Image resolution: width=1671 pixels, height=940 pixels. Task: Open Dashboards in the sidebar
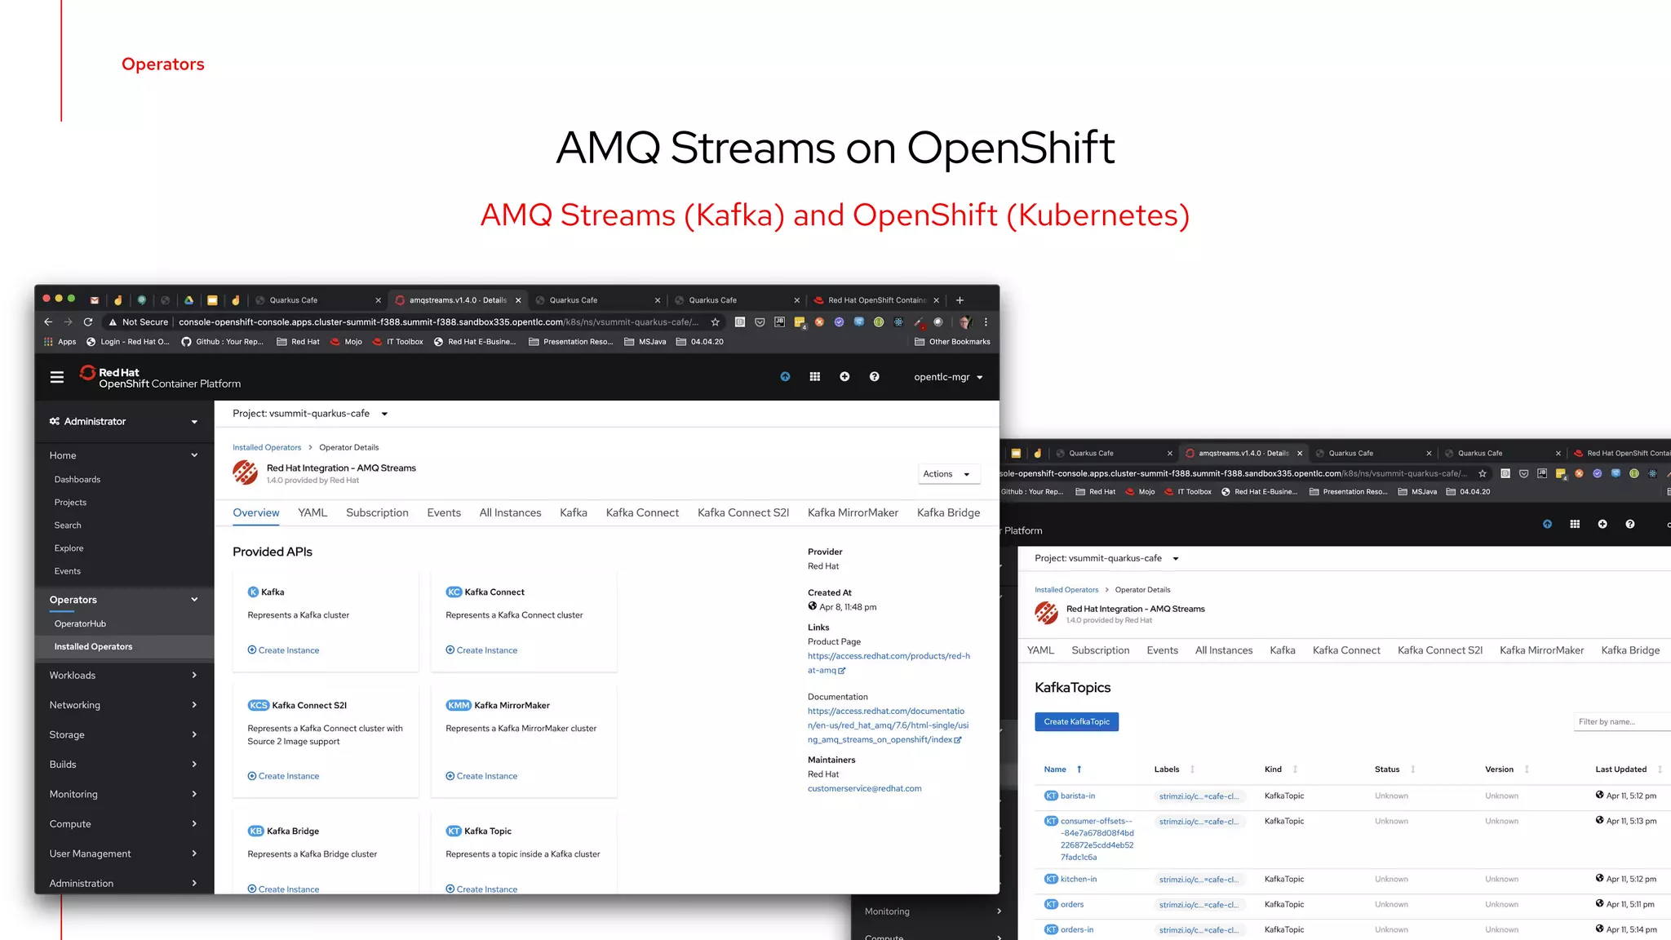78,480
